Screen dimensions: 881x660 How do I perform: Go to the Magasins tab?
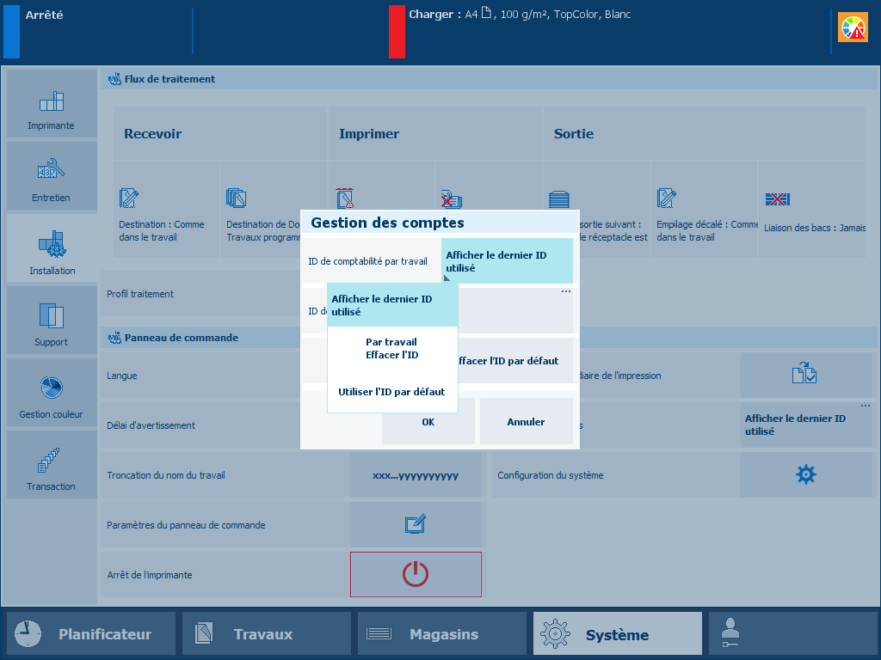442,634
